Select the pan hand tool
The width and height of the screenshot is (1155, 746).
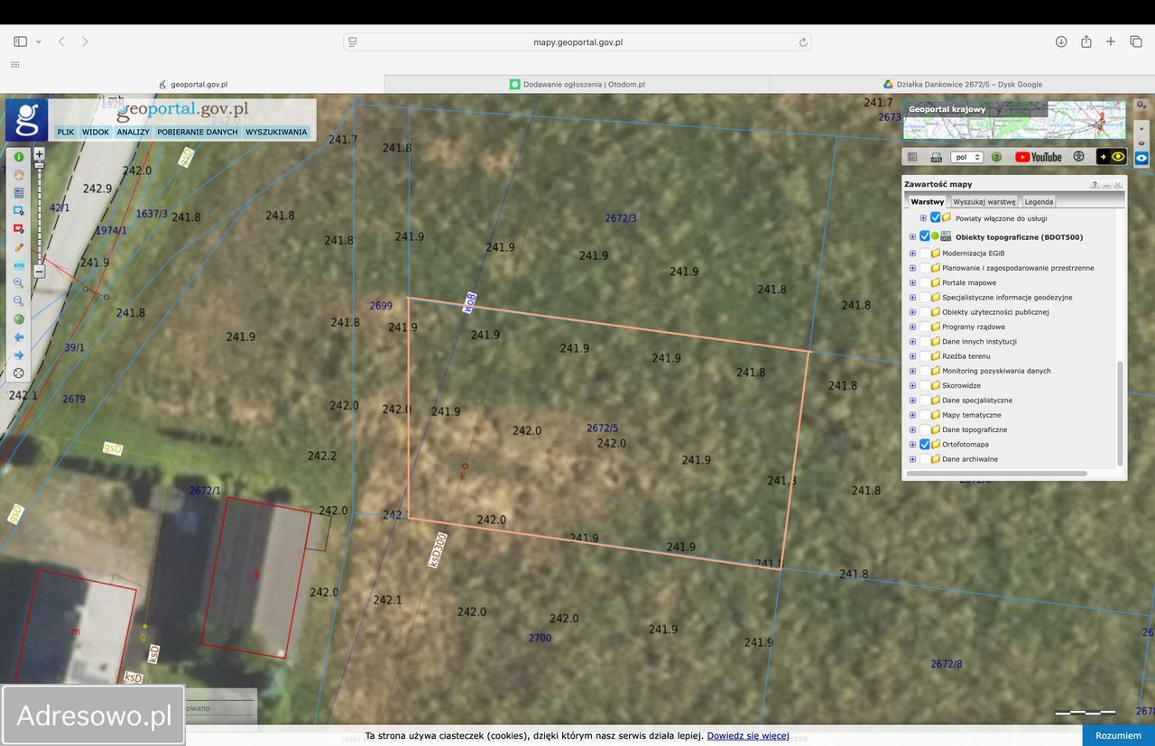[x=18, y=175]
